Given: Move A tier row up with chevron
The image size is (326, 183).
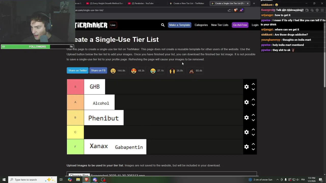Looking at the screenshot, I should (253, 100).
